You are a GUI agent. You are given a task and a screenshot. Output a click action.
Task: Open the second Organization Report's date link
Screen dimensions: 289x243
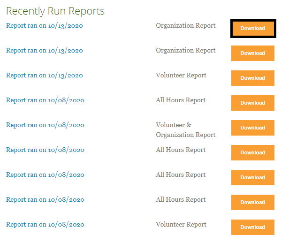(x=45, y=51)
